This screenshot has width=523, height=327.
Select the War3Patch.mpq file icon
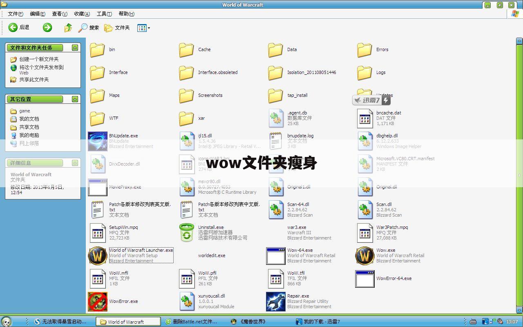[365, 233]
